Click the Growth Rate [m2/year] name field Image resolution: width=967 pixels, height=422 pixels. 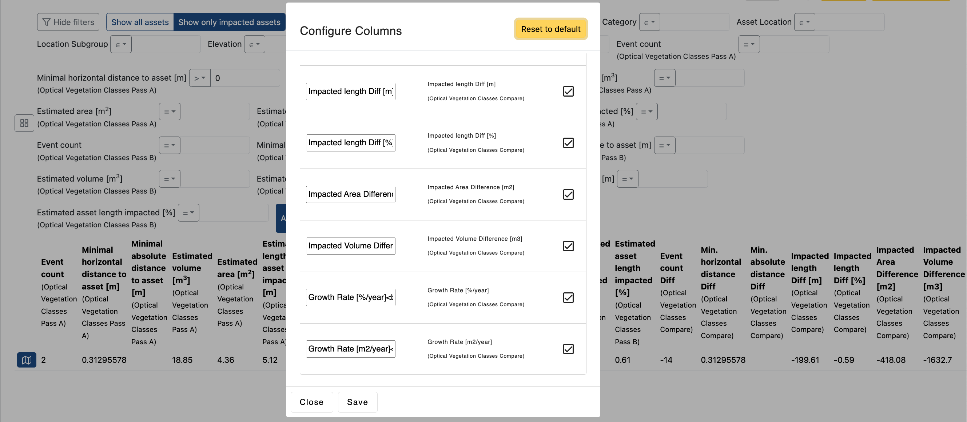pos(350,349)
